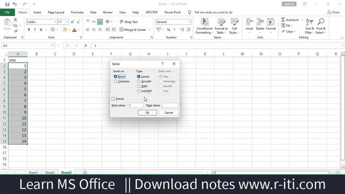345x194 pixels.
Task: Click the Save icon in quick access toolbar
Action: click(7, 4)
